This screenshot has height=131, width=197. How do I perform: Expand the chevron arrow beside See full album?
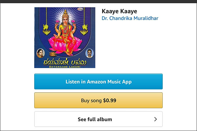tap(156, 119)
